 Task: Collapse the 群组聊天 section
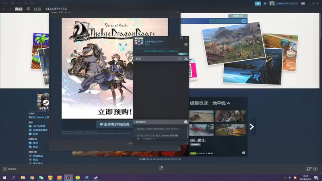134,122
